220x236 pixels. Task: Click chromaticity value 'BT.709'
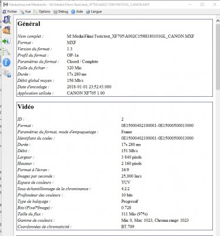(128, 227)
